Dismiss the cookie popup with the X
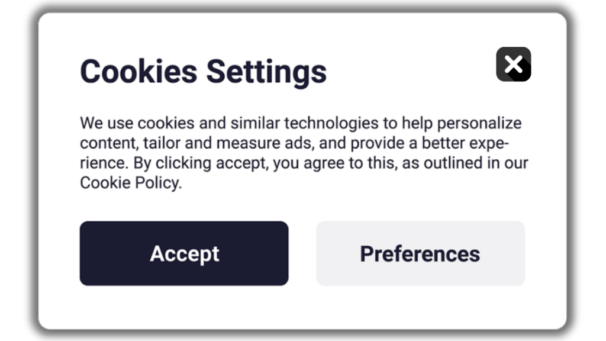606x341 pixels. (513, 64)
